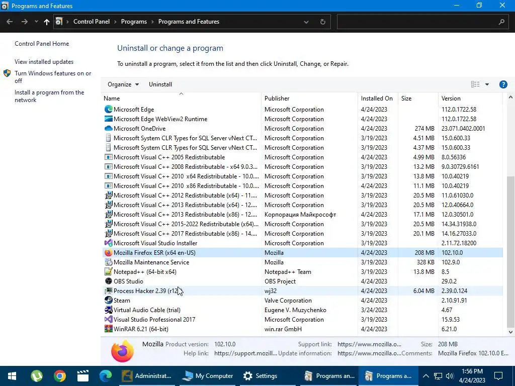Screen dimensions: 515x386
Task: Sort list by Publisher column header
Action: (x=310, y=98)
